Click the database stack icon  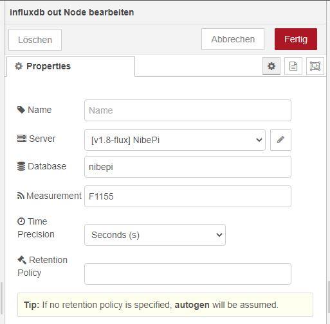coord(21,166)
